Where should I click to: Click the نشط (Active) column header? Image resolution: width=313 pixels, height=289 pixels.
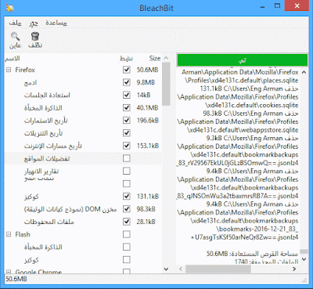click(126, 58)
